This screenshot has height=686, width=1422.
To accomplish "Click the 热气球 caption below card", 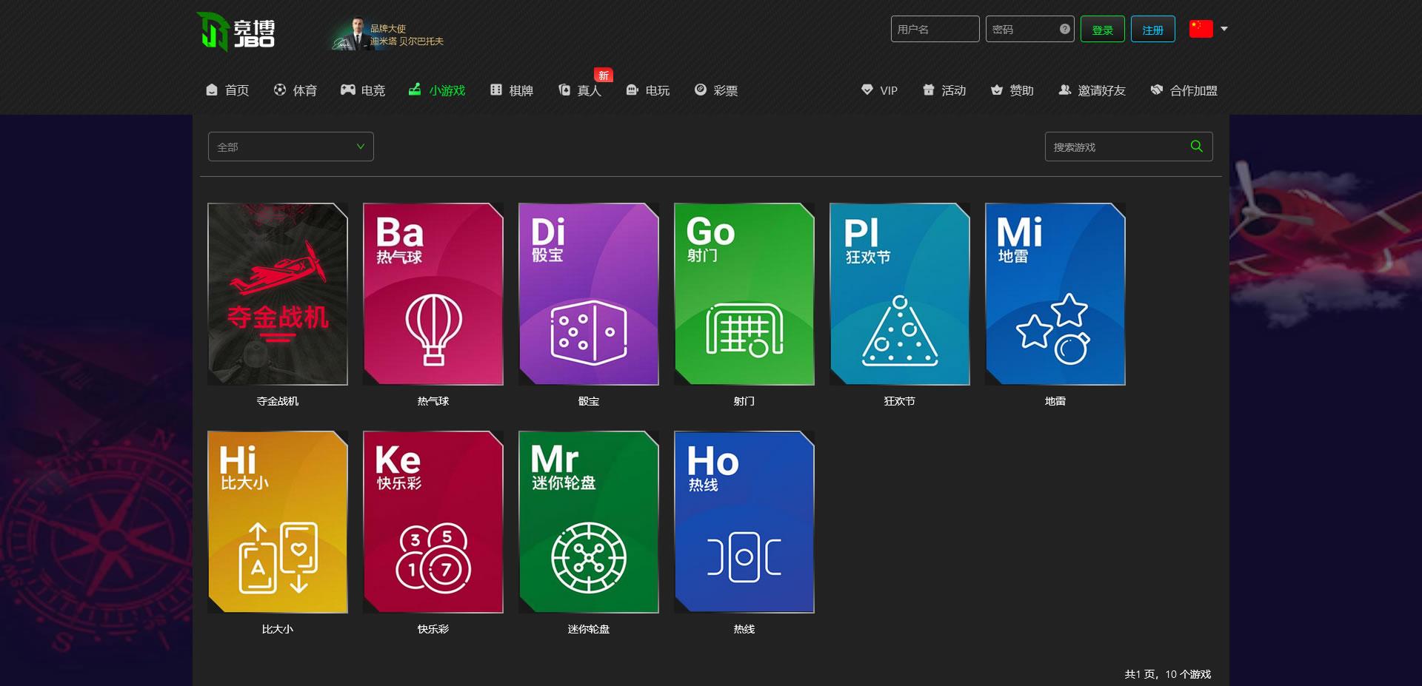I will [x=433, y=401].
